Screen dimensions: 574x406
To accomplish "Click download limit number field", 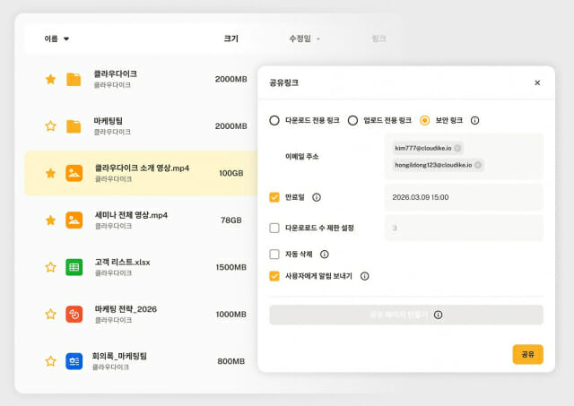I will click(464, 228).
